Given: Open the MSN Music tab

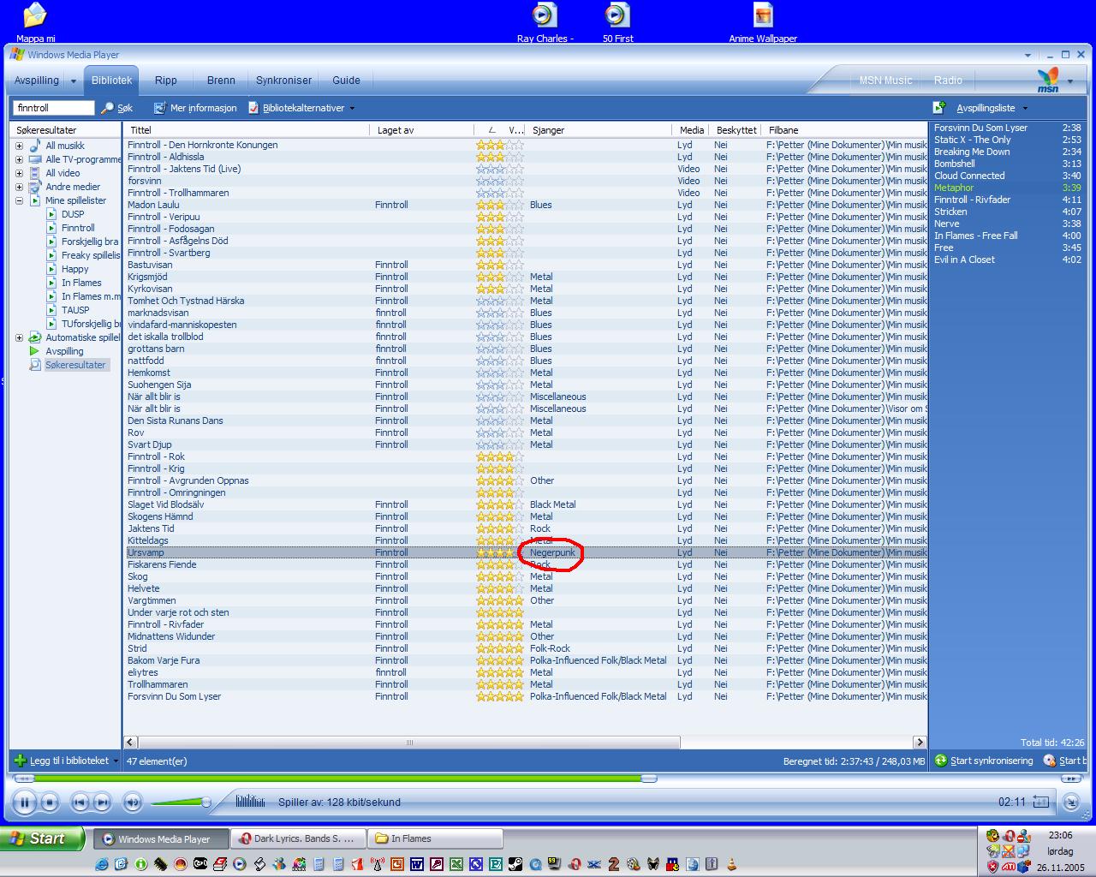Looking at the screenshot, I should [885, 80].
